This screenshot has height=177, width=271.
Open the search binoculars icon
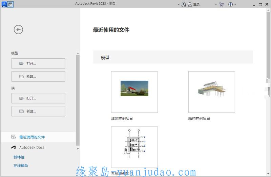184,4
